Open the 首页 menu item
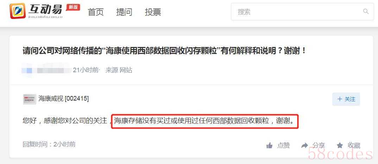 click(x=96, y=12)
